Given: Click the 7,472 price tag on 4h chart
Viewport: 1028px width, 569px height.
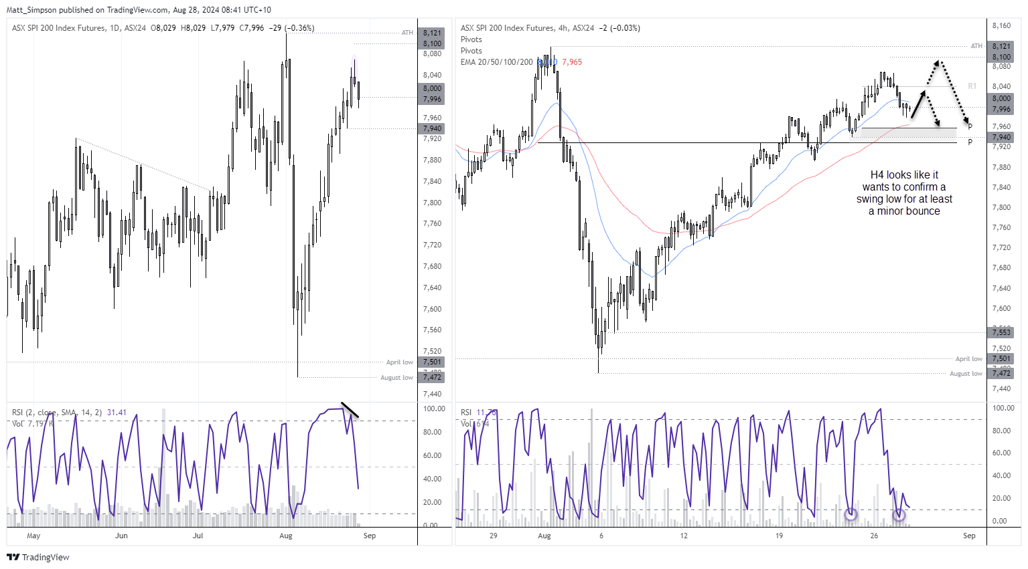Looking at the screenshot, I should [1001, 373].
